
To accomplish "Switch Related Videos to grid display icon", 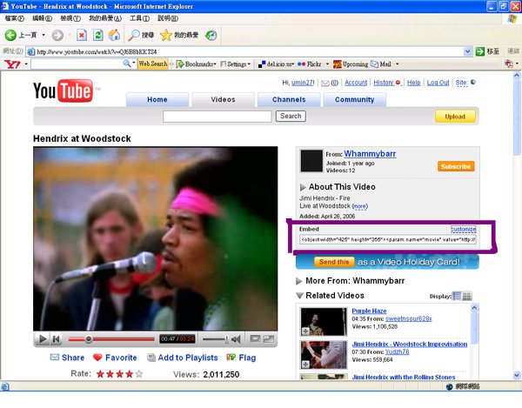I will tap(466, 296).
